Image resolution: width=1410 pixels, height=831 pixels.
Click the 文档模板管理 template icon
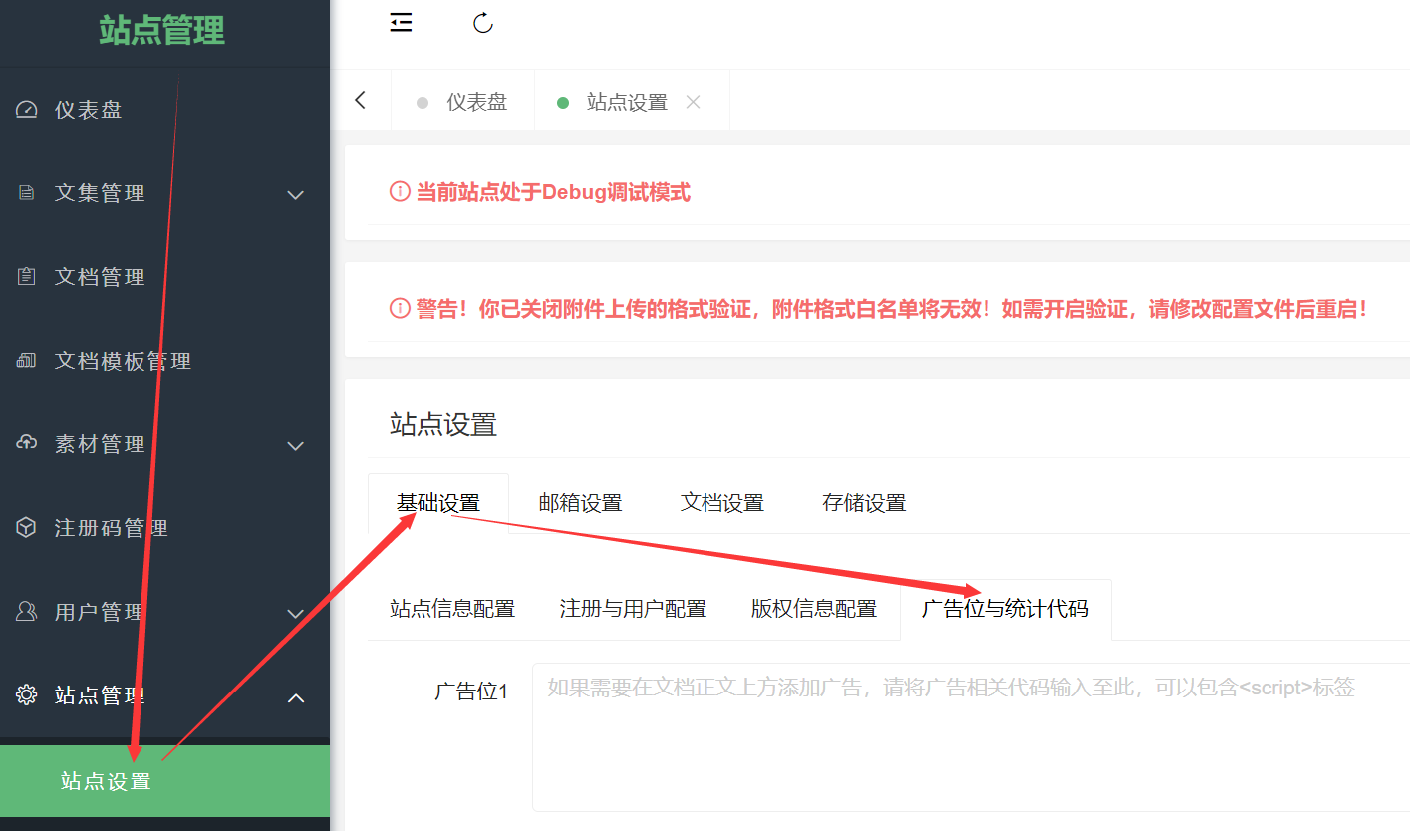click(x=27, y=361)
